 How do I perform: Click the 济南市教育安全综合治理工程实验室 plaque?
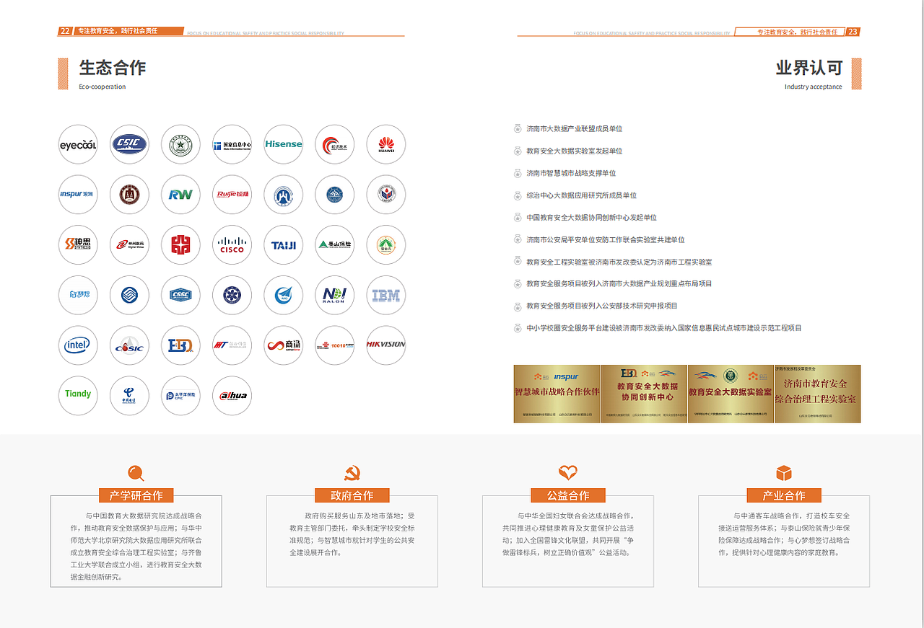click(x=818, y=394)
